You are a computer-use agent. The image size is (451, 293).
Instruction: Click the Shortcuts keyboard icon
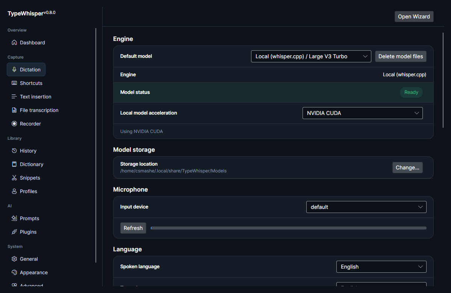coord(14,83)
